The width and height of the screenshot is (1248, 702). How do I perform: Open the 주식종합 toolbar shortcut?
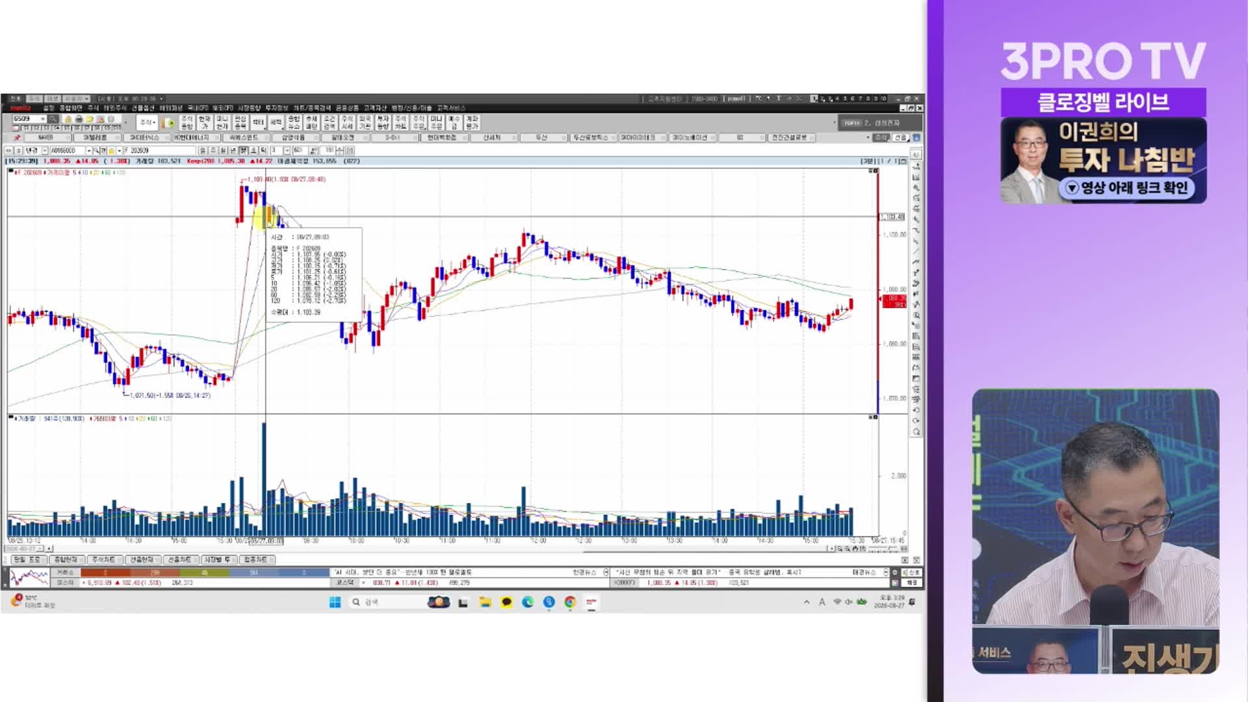coord(187,122)
